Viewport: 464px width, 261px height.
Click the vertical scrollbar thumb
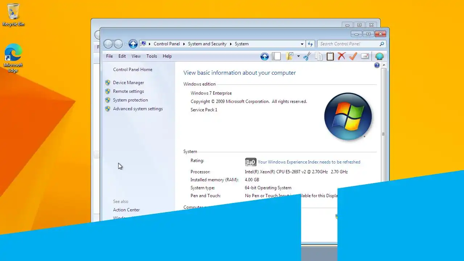(384, 134)
